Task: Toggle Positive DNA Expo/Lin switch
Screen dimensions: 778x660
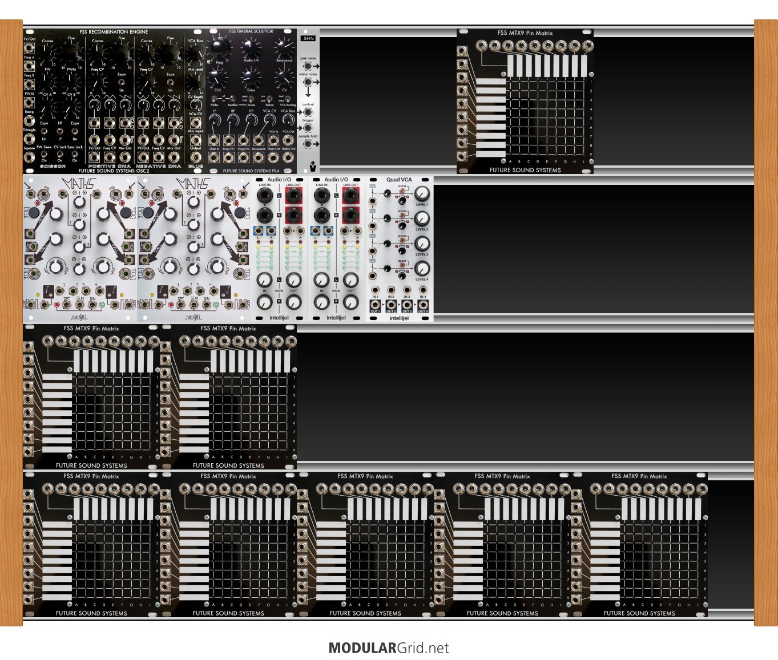Action: pyautogui.click(x=122, y=82)
